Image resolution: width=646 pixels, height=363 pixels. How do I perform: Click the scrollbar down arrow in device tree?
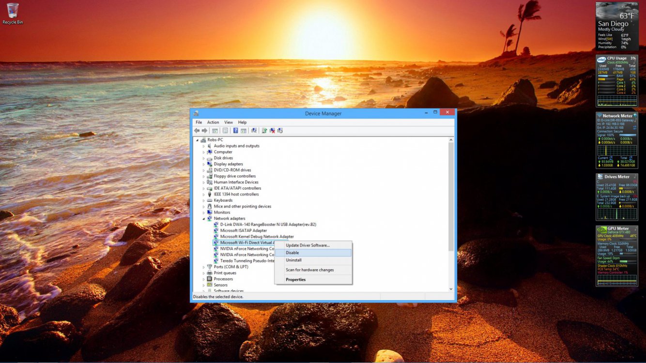coord(451,289)
